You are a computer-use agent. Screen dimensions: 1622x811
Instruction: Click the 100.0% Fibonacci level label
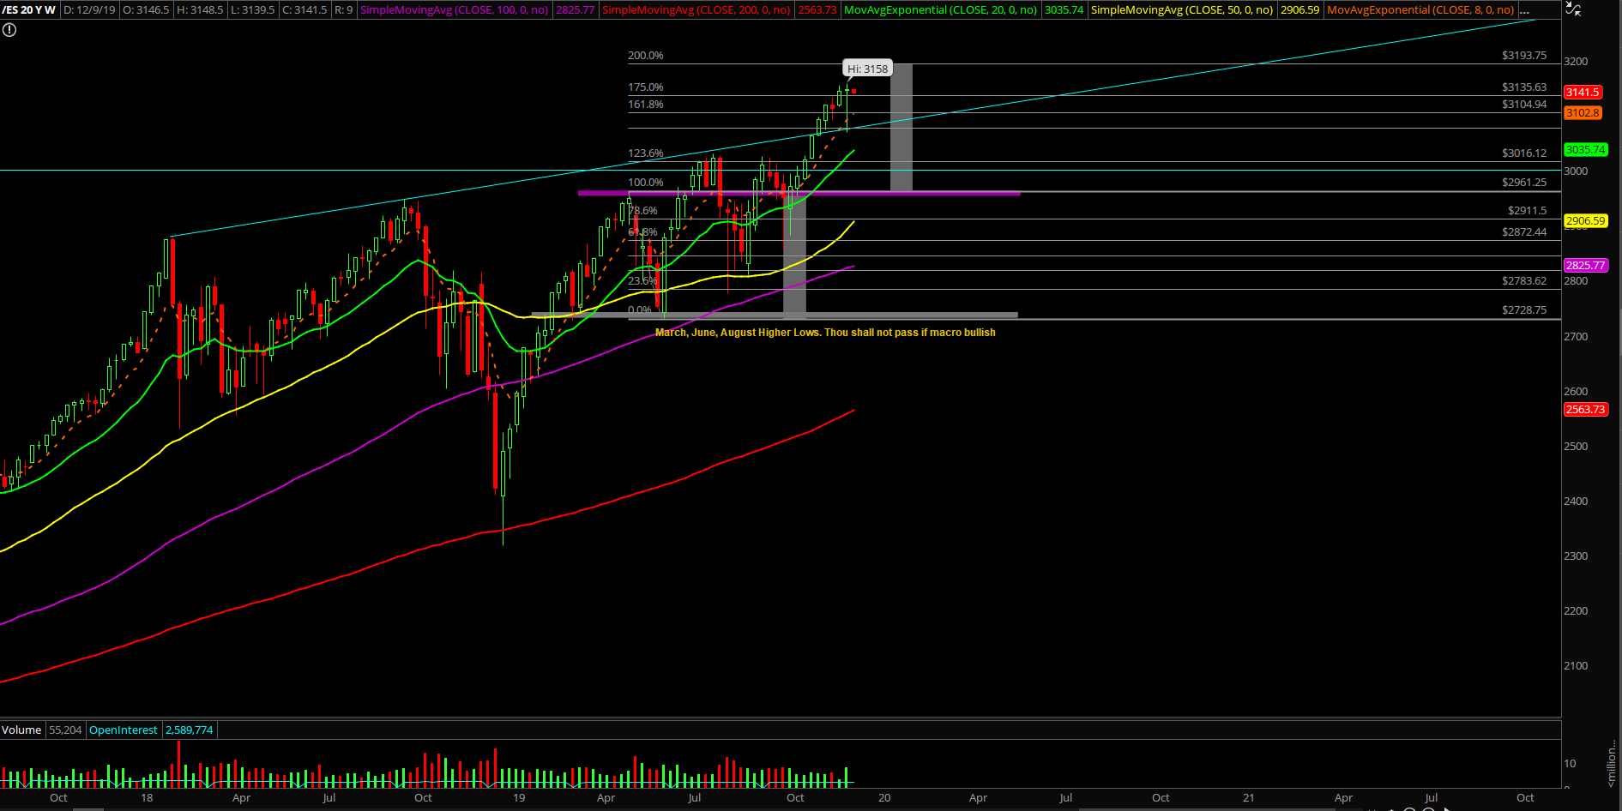(646, 183)
